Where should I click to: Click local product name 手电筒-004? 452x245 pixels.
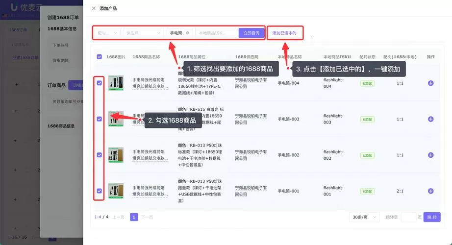coord(288,83)
